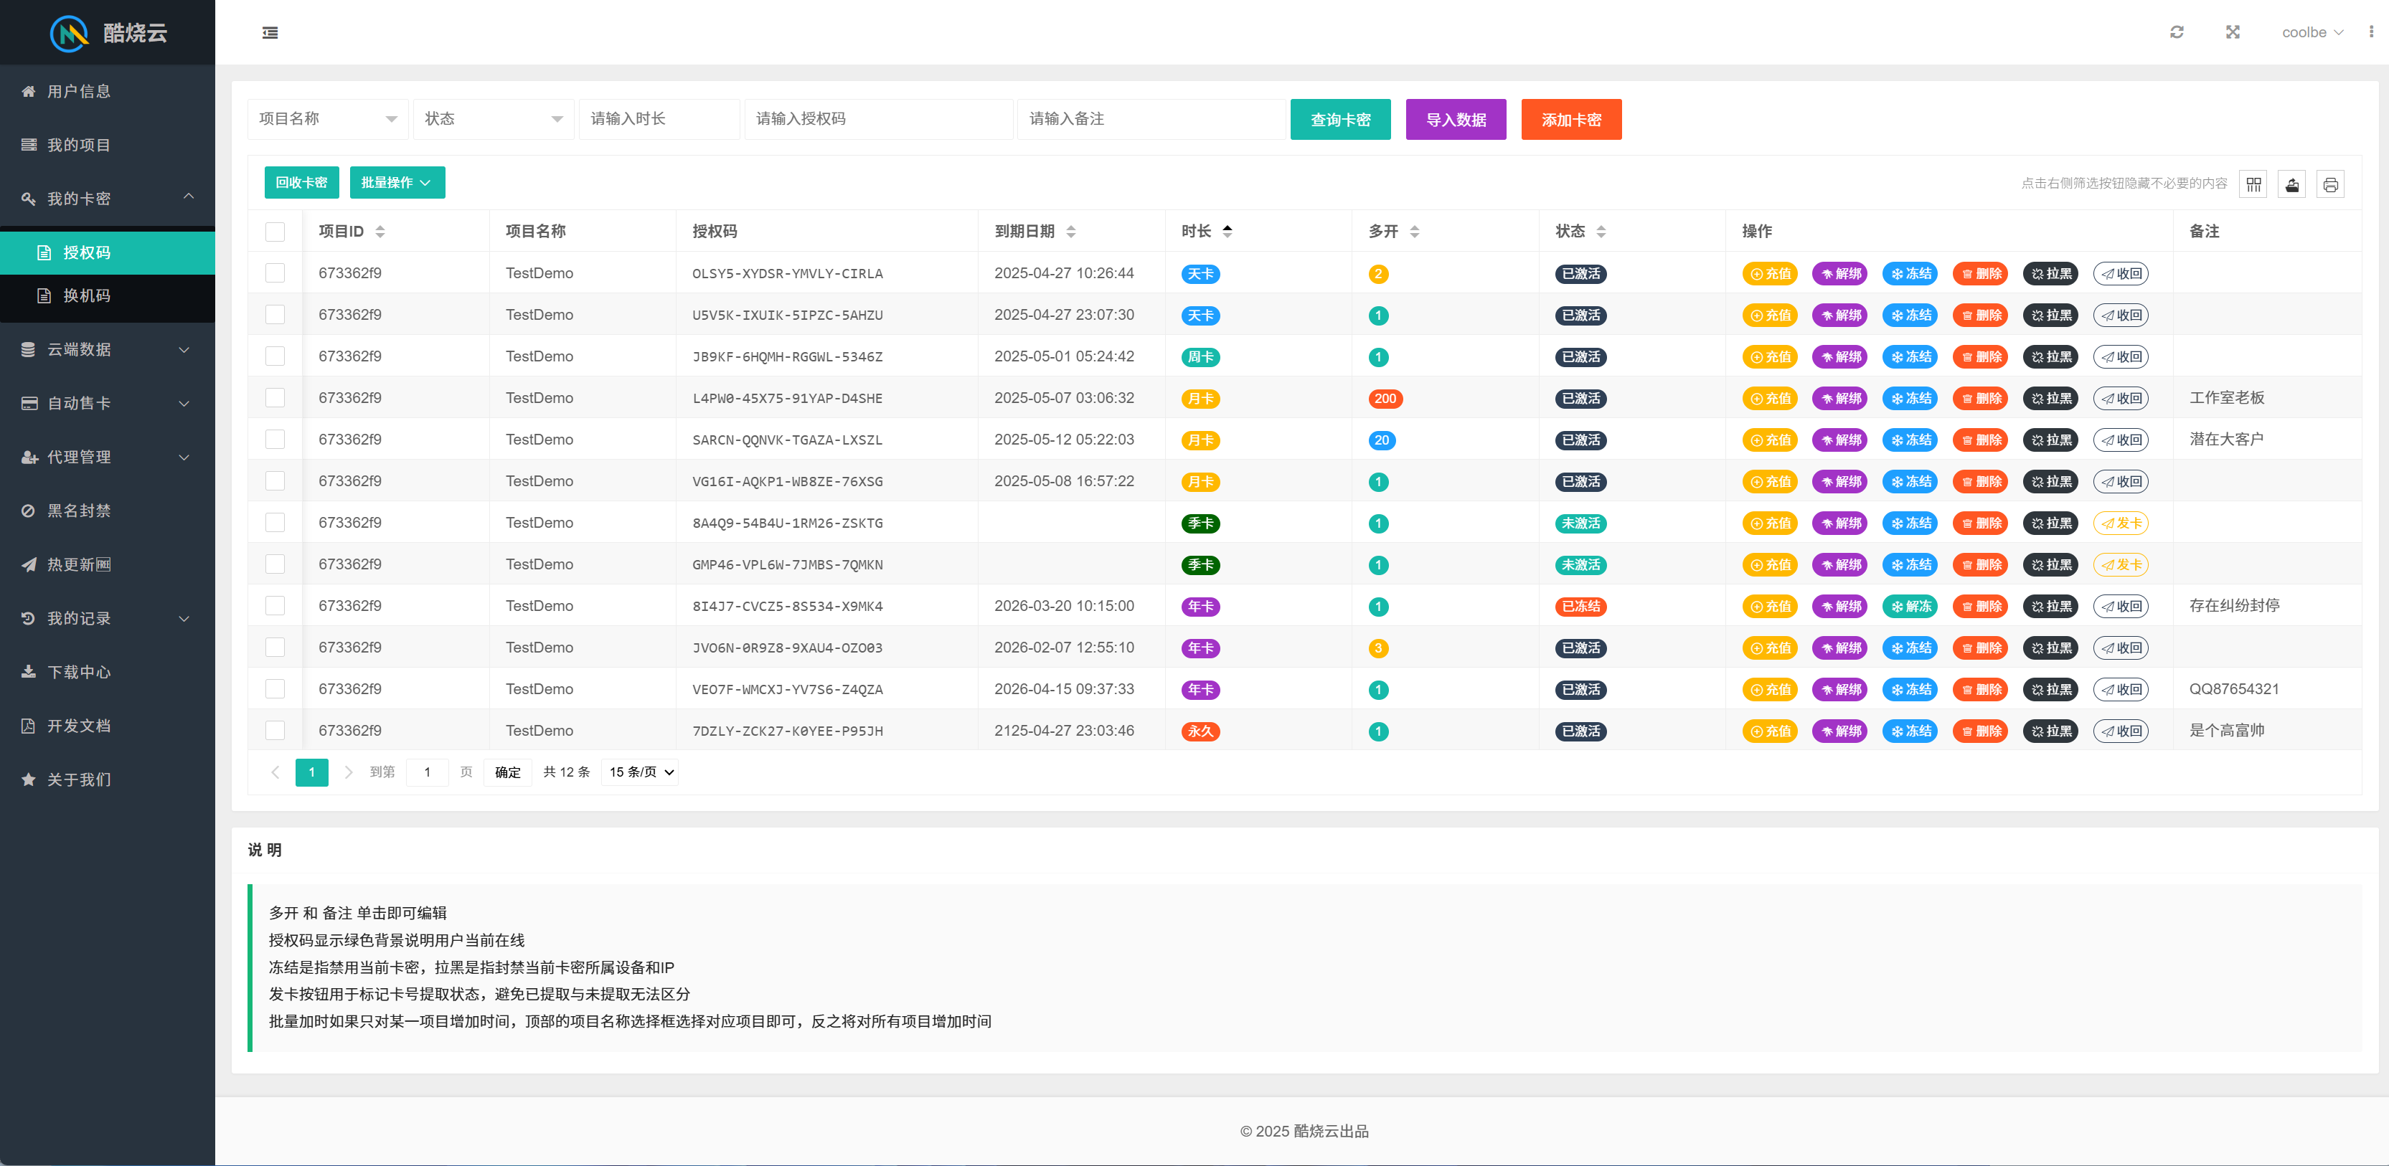Click the sidebar collapse menu icon
The height and width of the screenshot is (1166, 2389).
click(x=270, y=32)
